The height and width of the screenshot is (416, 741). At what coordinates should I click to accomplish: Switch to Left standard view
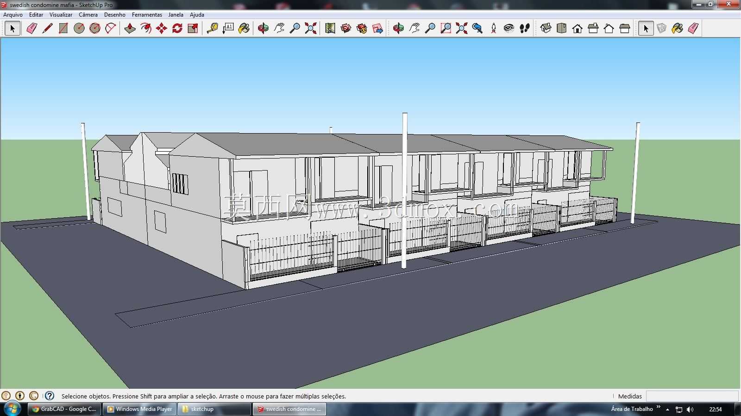coord(624,28)
